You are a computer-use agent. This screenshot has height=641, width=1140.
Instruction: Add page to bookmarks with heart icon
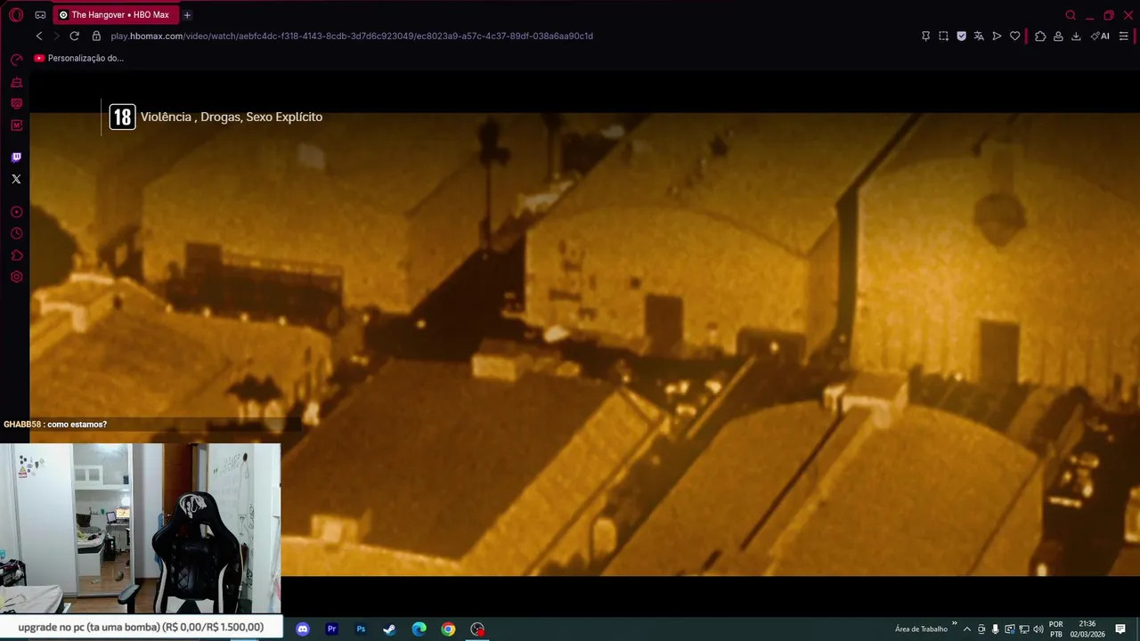coord(1014,36)
